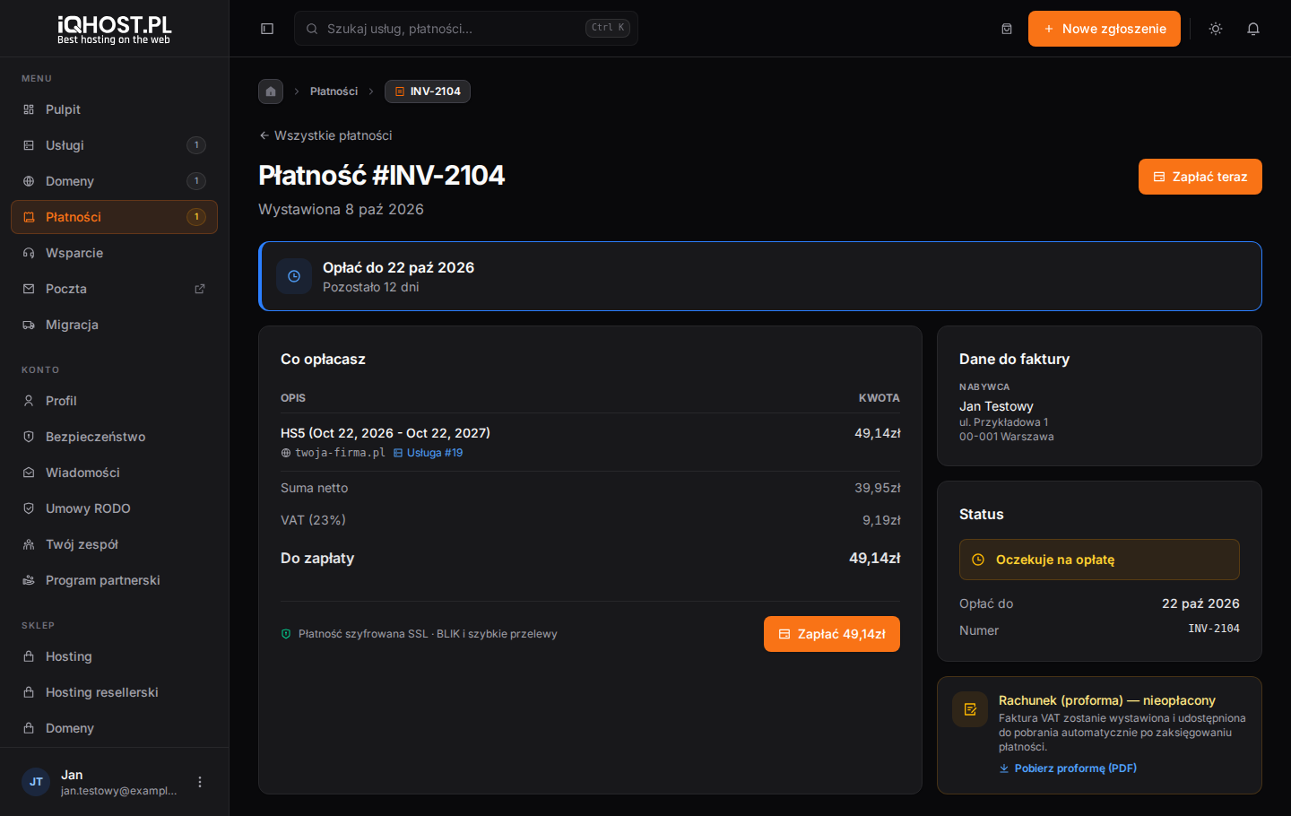Focus the Szukaj usług, płatności search field
Image resolution: width=1291 pixels, height=816 pixels.
pyautogui.click(x=466, y=29)
